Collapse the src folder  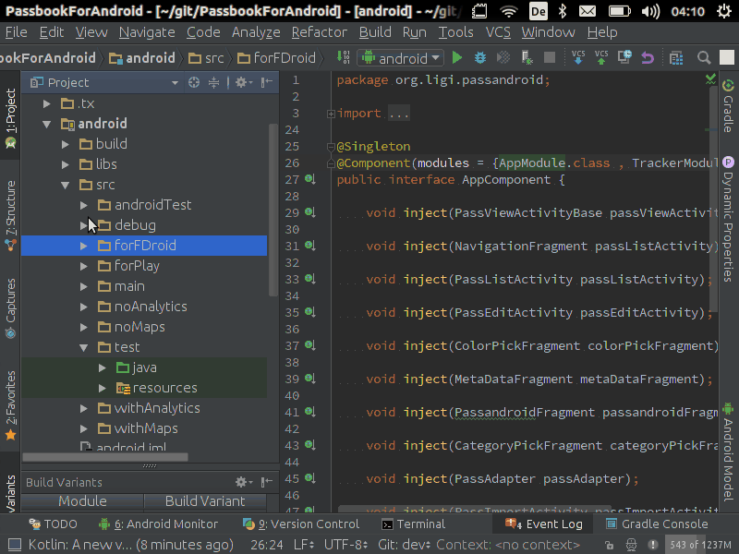pos(66,185)
